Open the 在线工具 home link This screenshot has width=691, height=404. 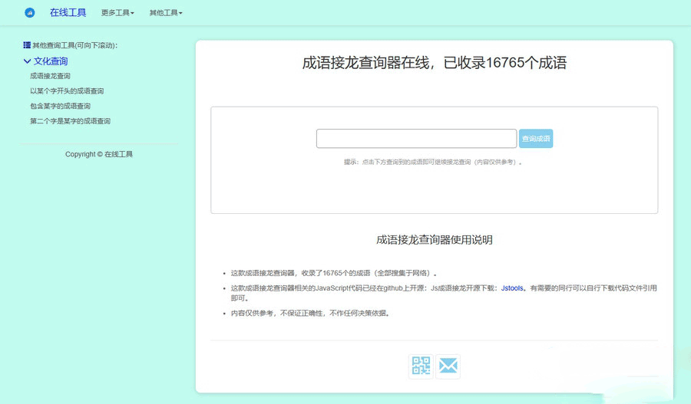(68, 13)
